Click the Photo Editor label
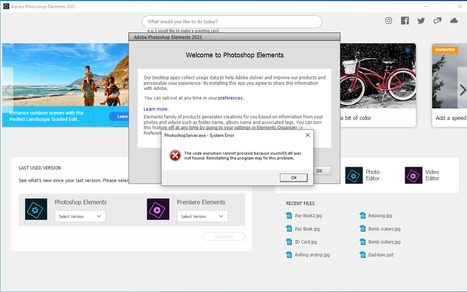This screenshot has width=467, height=292. [373, 175]
